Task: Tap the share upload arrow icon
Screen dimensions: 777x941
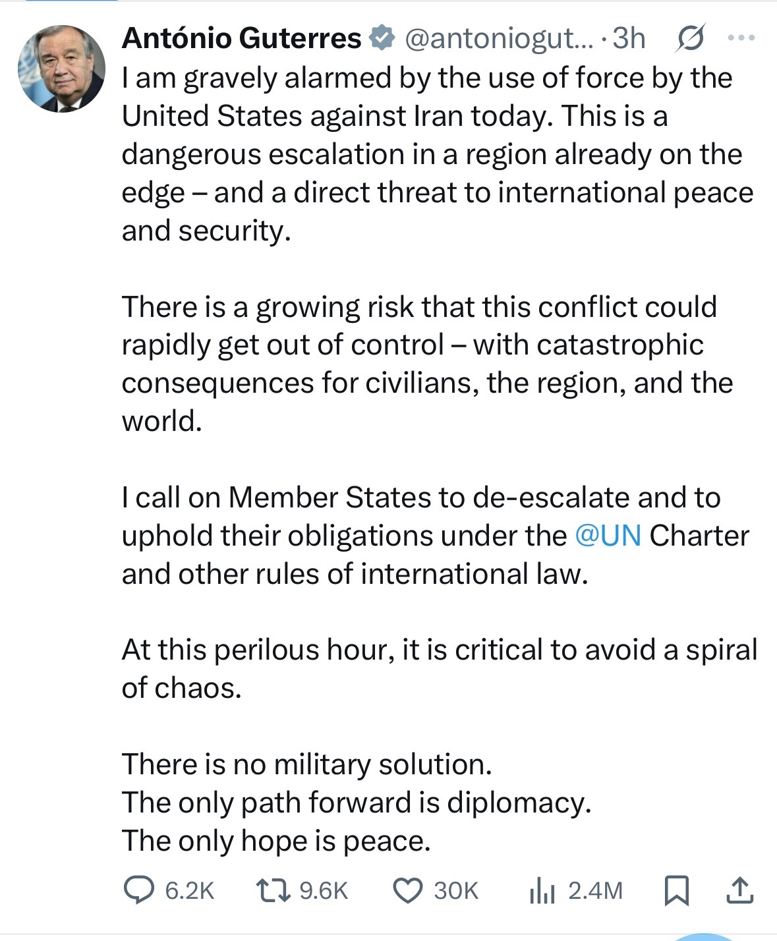Action: (739, 890)
